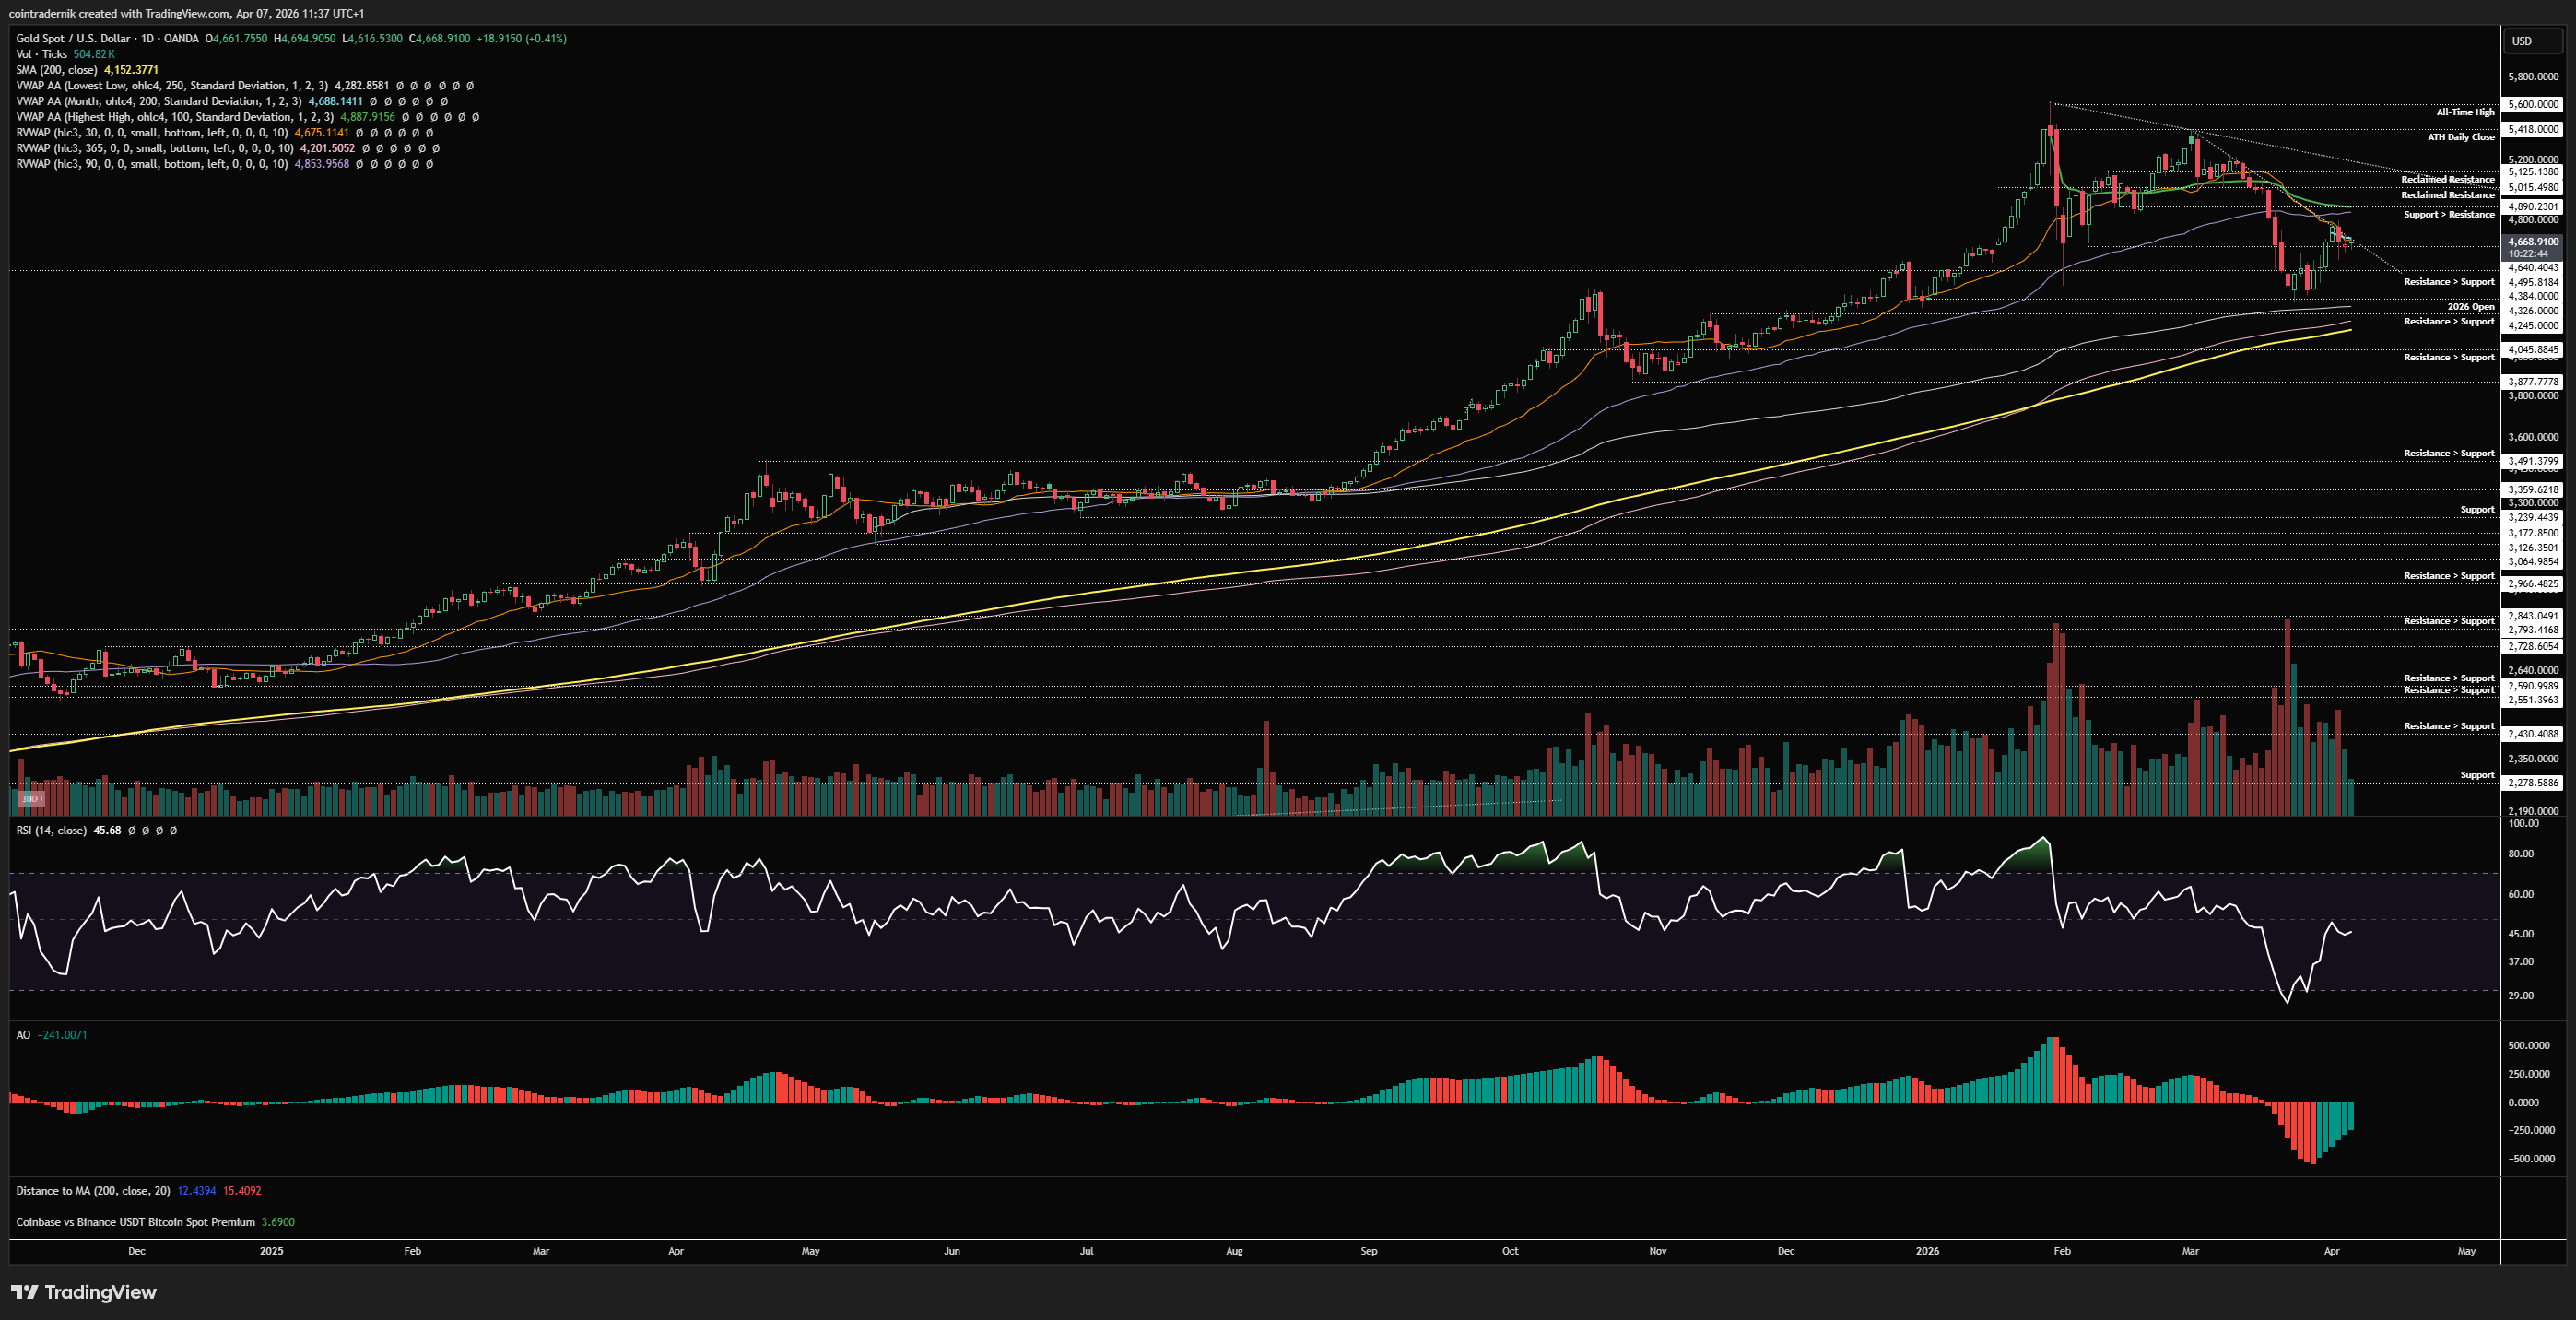Select the RSI (14, close) pane legend
Image resolution: width=2576 pixels, height=1320 pixels.
tap(51, 830)
